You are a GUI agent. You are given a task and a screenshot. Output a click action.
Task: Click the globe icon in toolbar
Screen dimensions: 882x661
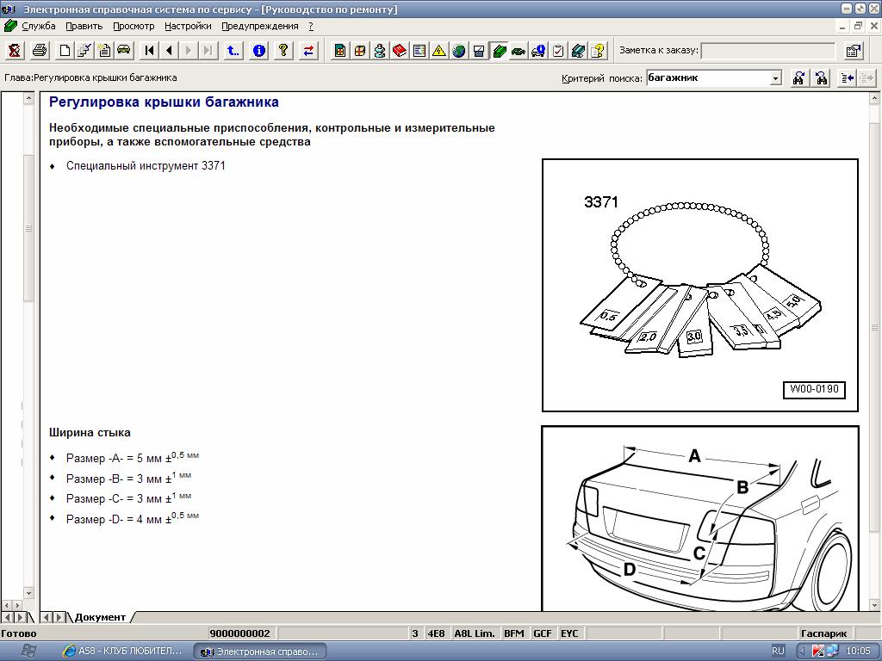tap(459, 51)
